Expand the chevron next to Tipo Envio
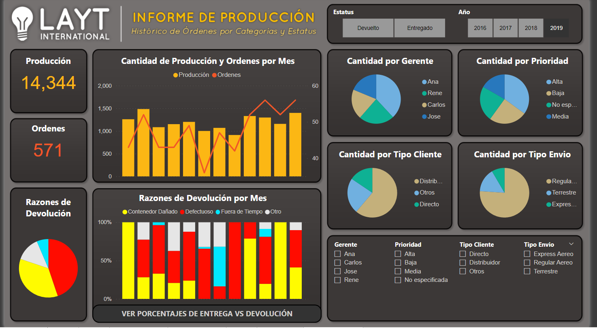The height and width of the screenshot is (328, 597). 571,244
